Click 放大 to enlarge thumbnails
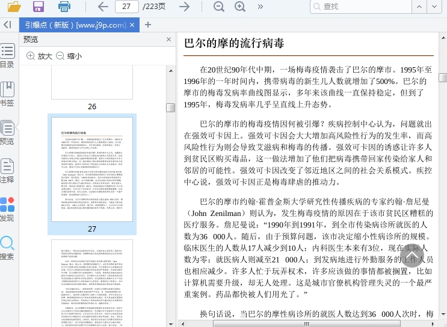The width and height of the screenshot is (447, 327). pyautogui.click(x=39, y=56)
